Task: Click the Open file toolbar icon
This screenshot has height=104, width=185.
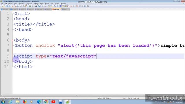Action: click(4, 6)
